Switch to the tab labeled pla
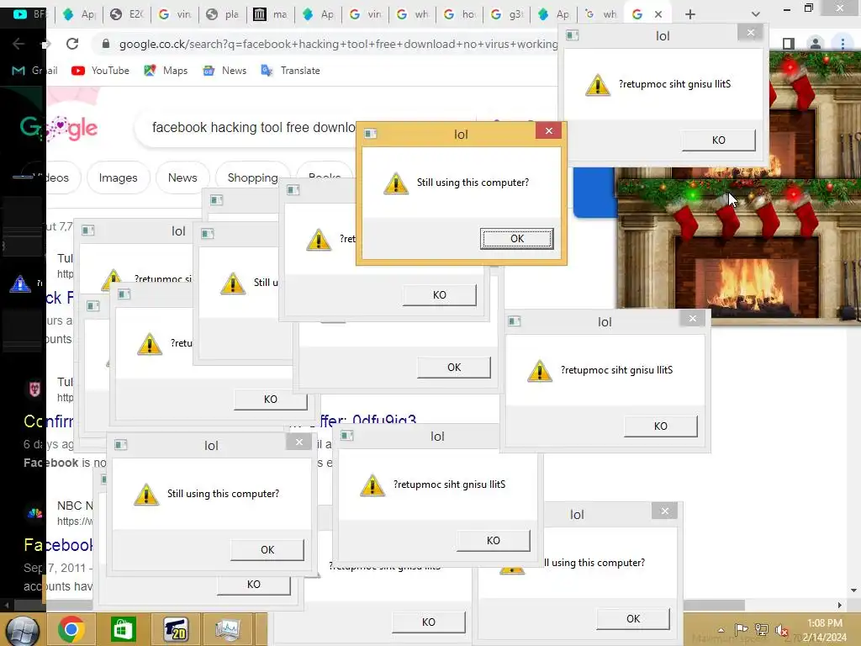This screenshot has height=646, width=861. [222, 14]
